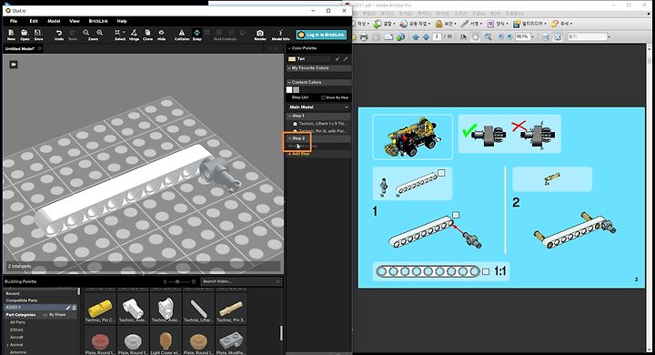Go to previous page in Acrobat
Image resolution: width=655 pixels, height=355 pixels.
pos(416,36)
